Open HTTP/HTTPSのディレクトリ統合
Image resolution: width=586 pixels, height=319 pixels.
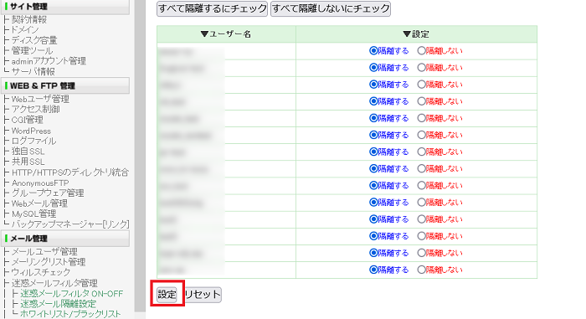point(70,172)
